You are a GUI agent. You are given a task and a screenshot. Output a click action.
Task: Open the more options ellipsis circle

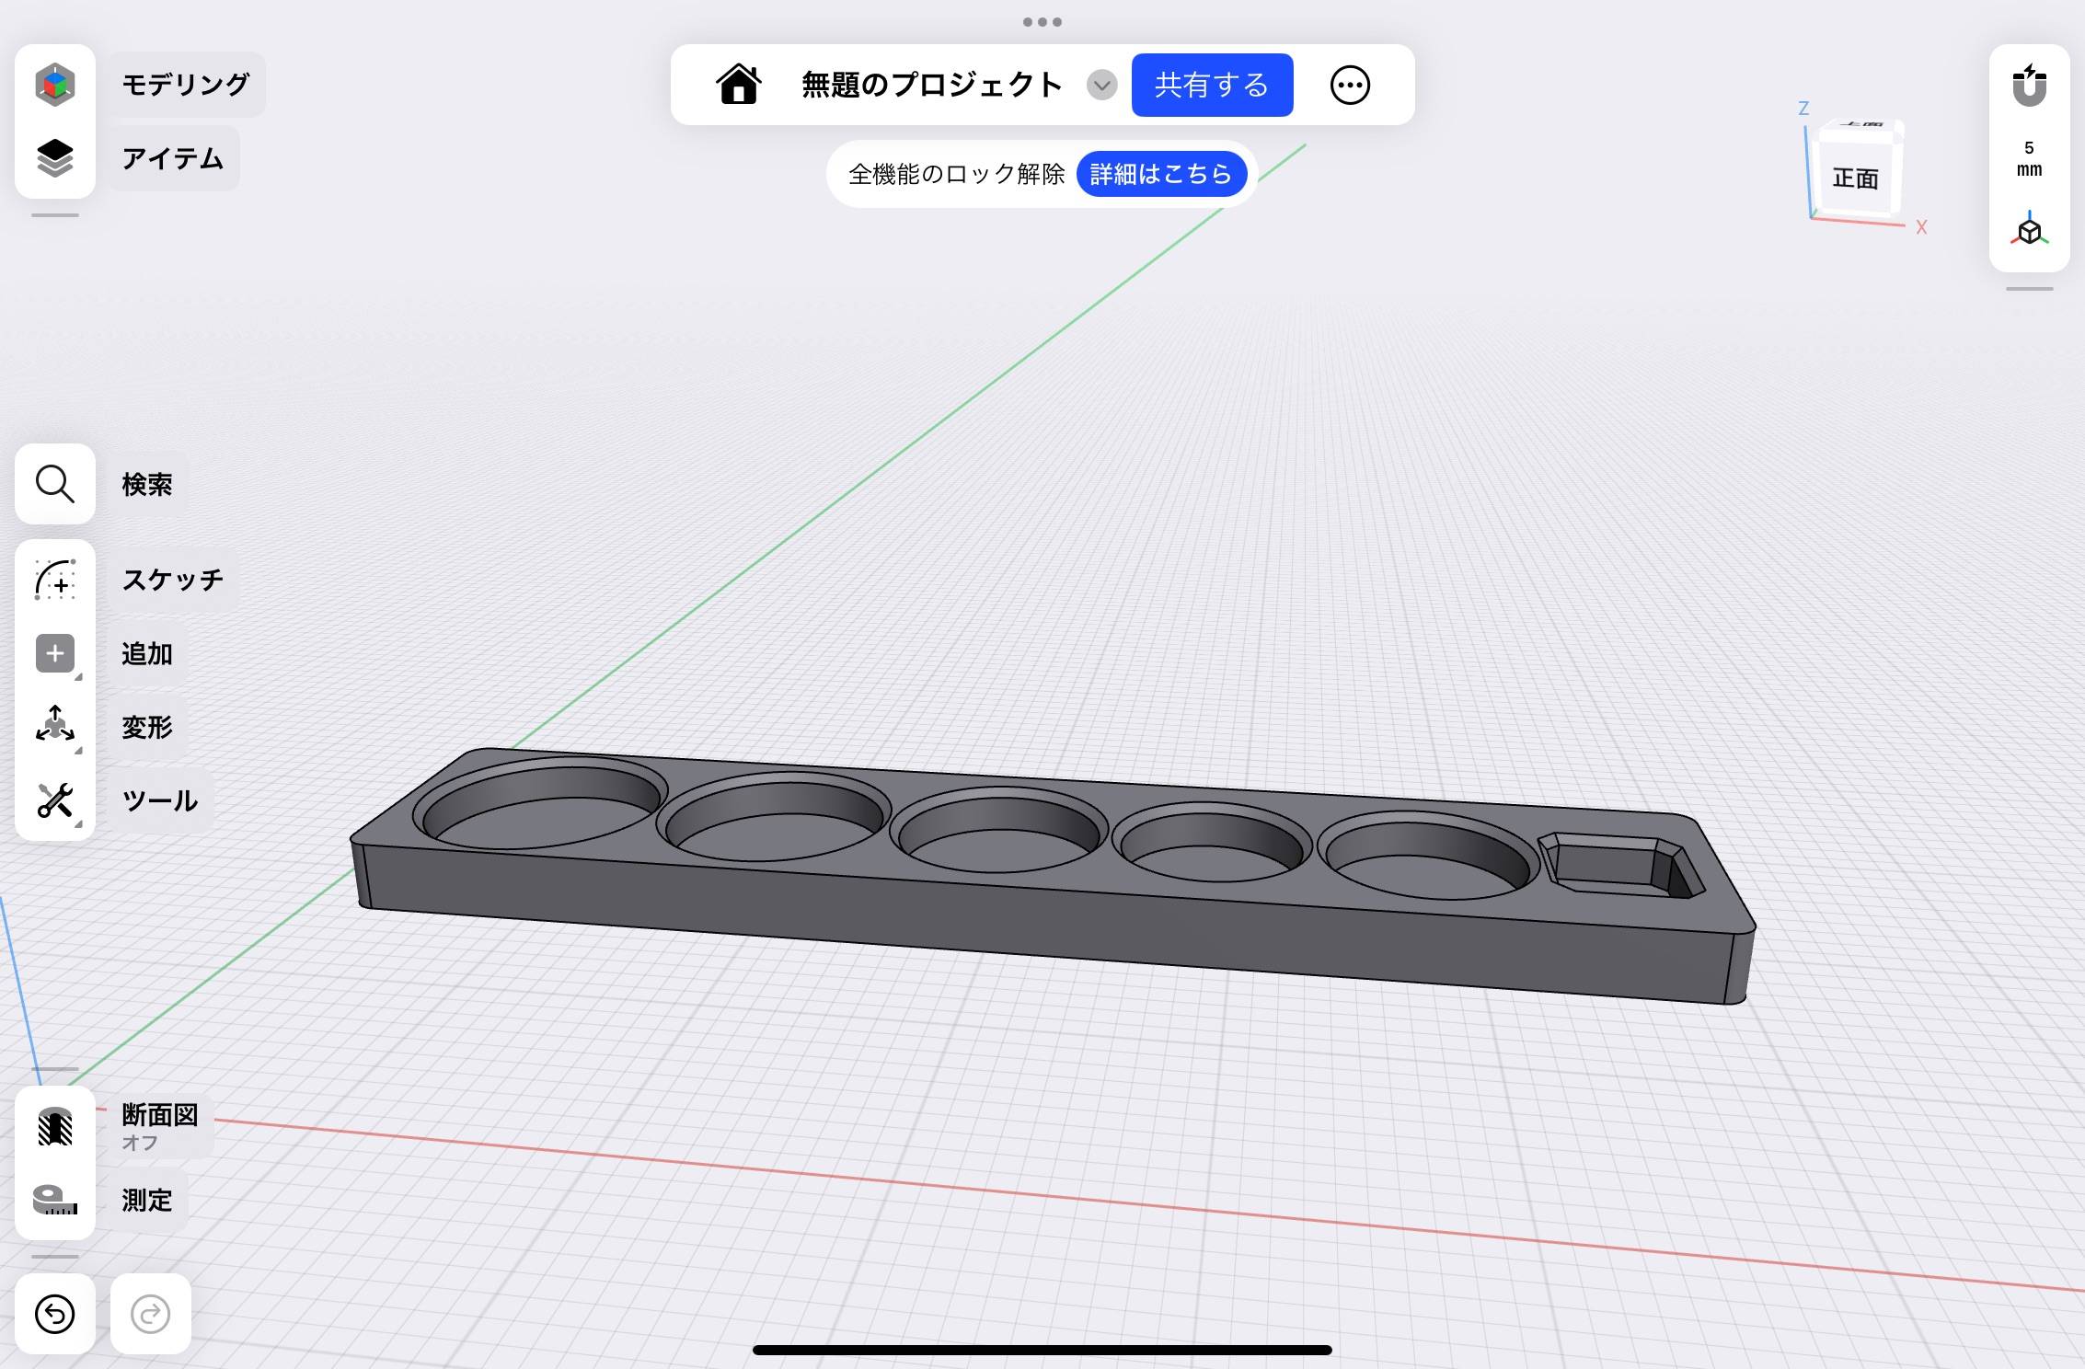coord(1350,85)
